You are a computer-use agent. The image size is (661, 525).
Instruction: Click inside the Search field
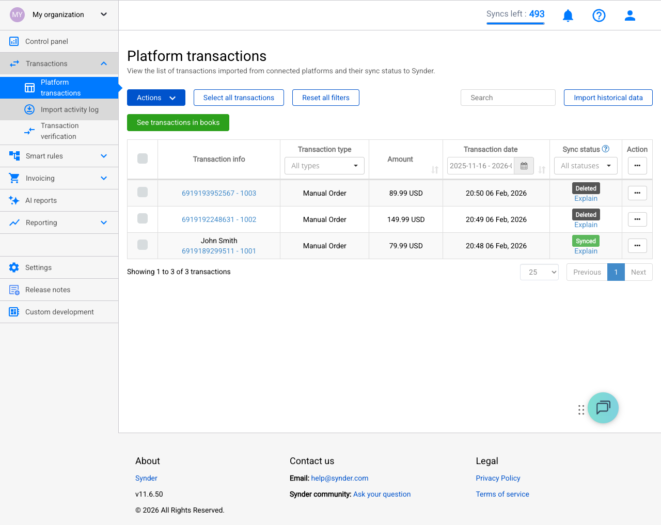508,98
